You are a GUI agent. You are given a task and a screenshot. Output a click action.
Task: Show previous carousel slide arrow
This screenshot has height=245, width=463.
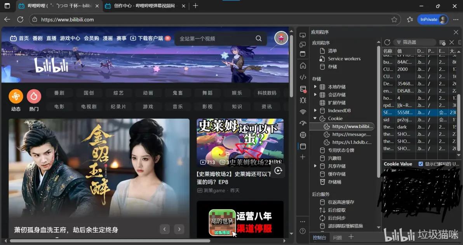pos(164,229)
